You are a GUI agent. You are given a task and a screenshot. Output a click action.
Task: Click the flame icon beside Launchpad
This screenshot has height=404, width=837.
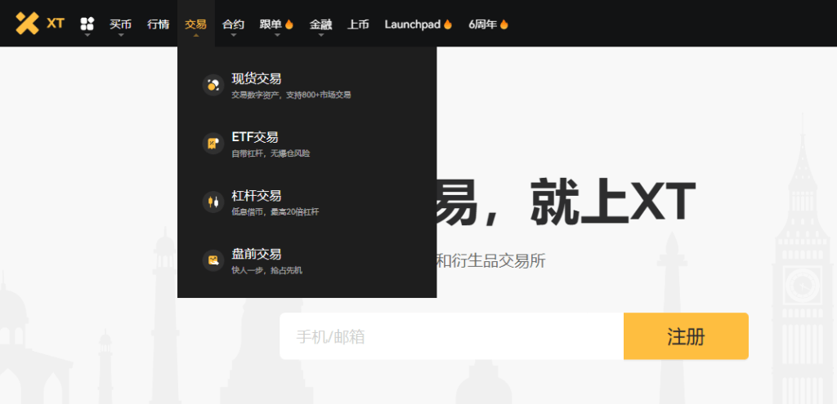(x=448, y=24)
